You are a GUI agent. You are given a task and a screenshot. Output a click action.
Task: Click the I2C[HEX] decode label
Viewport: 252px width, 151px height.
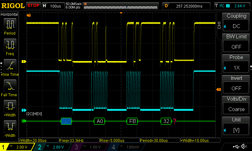coord(34,114)
